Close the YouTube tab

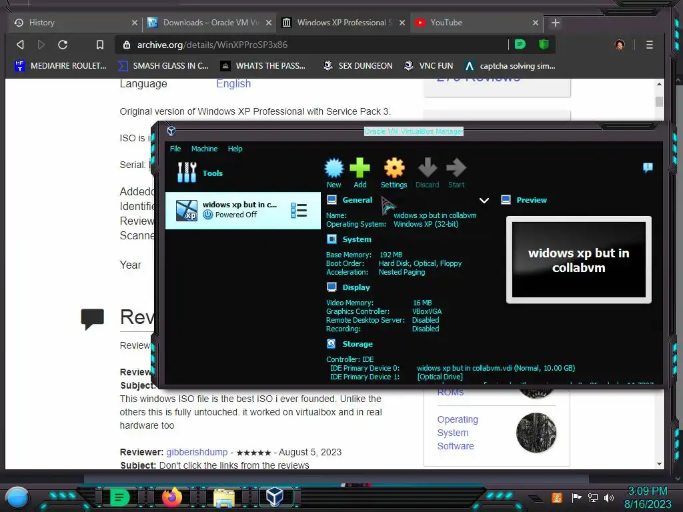click(x=536, y=23)
